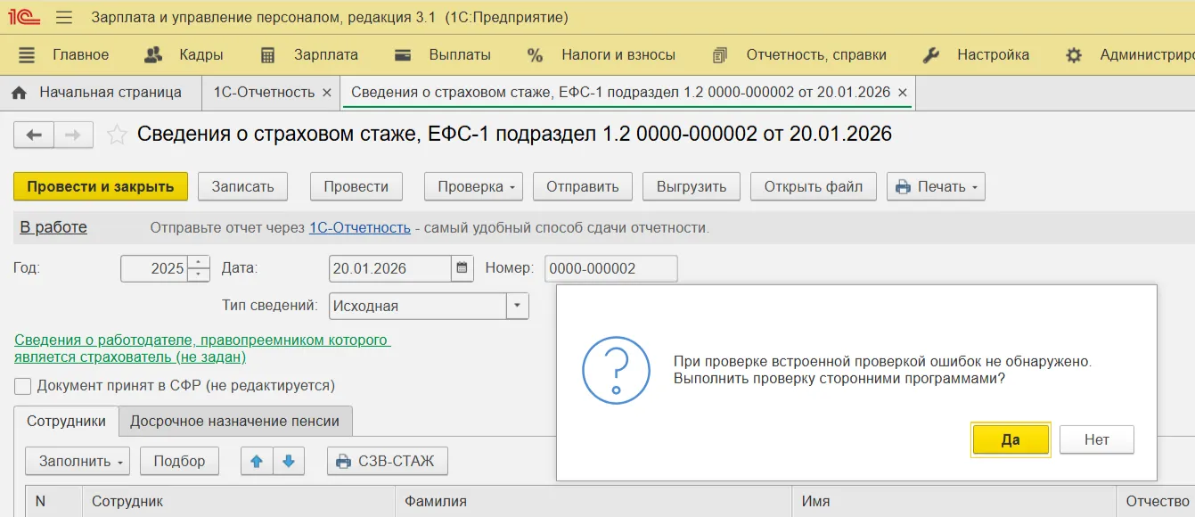The image size is (1195, 517).
Task: Move employee row down with blue arrow
Action: [x=289, y=461]
